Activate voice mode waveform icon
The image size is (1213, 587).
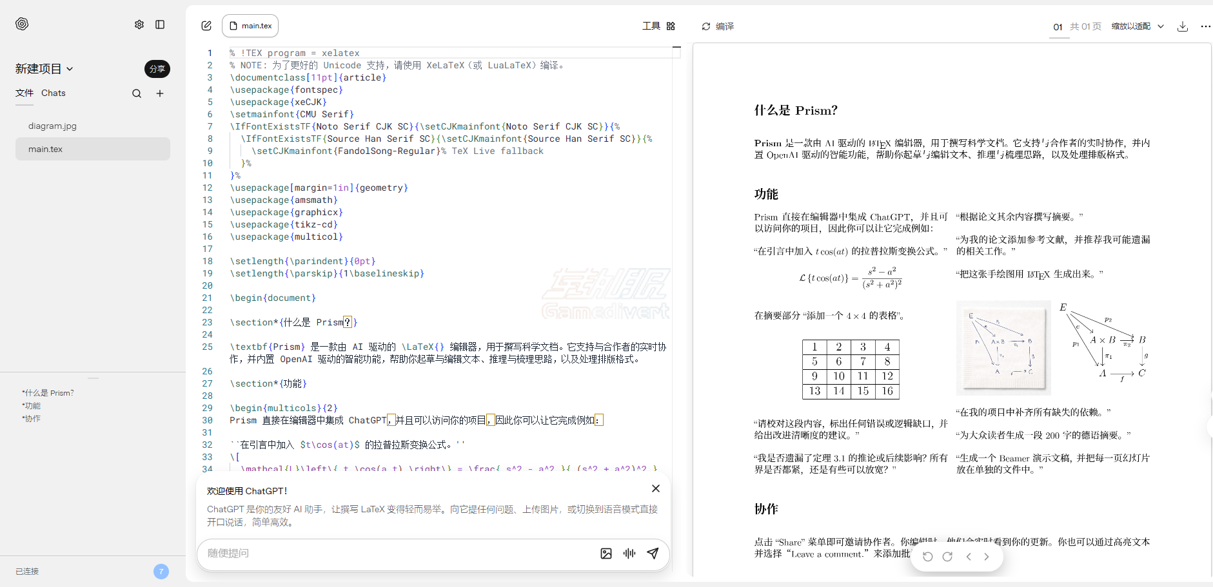[x=629, y=553]
